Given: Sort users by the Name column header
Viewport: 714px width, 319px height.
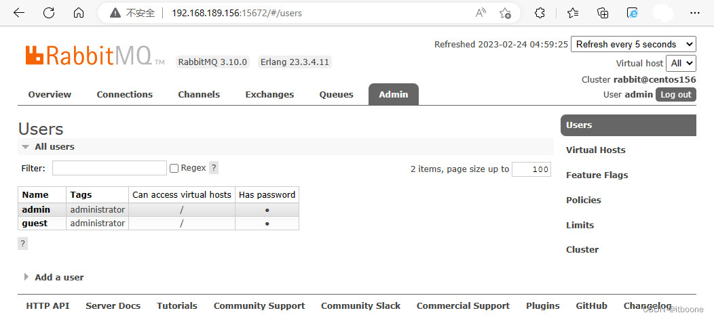Looking at the screenshot, I should 35,194.
